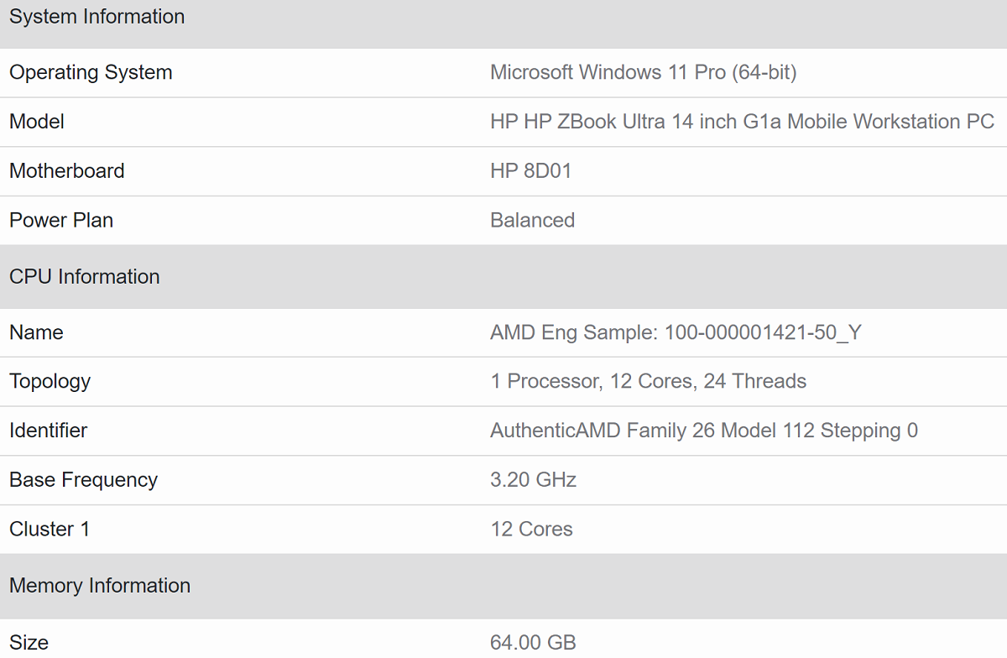Click the AMD Eng Sample CPU name
The image size is (1007, 658).
[676, 333]
